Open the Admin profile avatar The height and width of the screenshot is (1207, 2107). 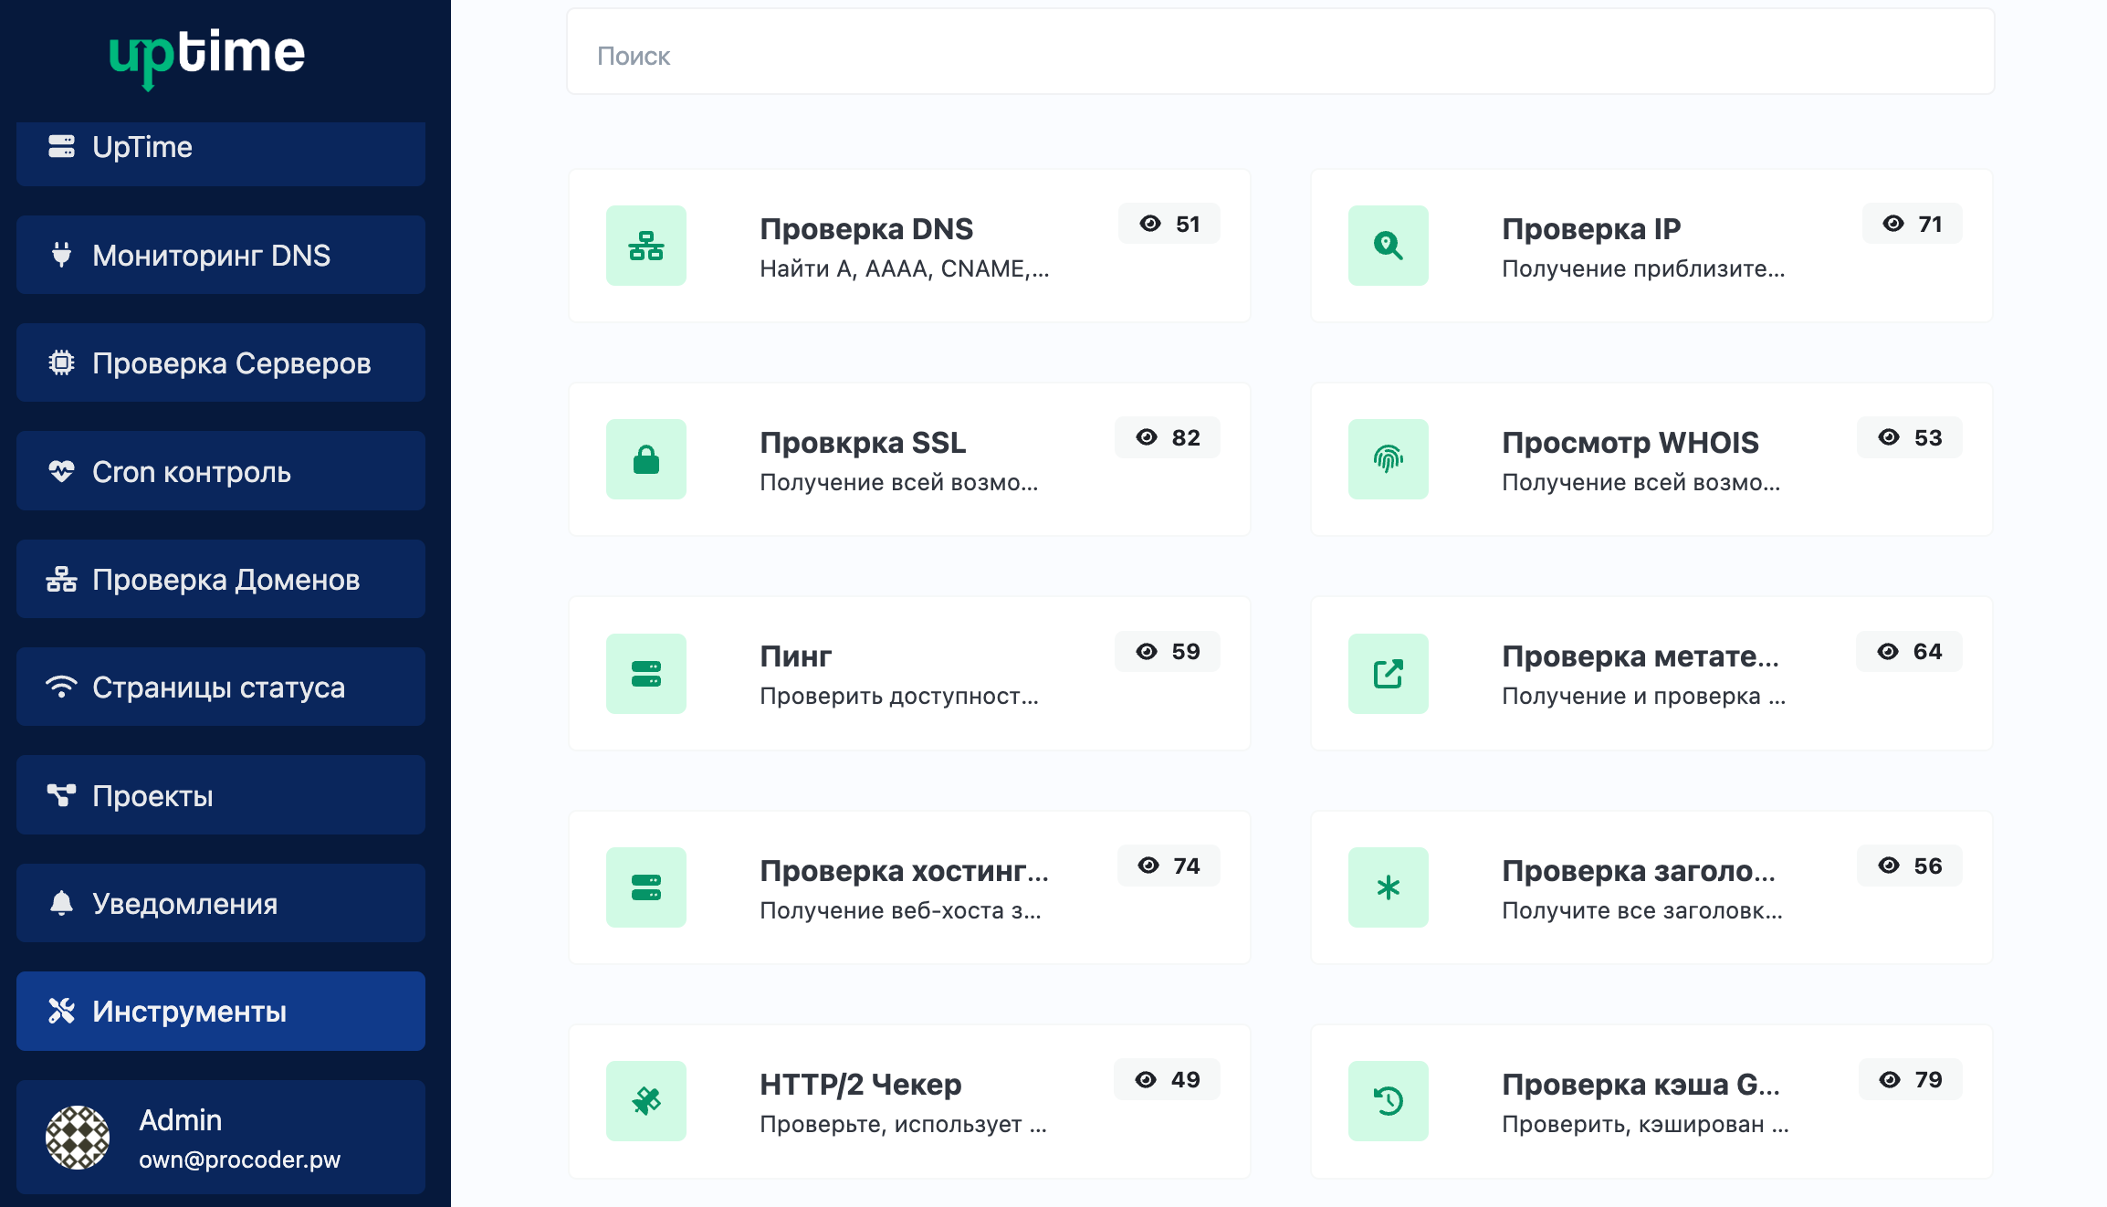tap(78, 1138)
